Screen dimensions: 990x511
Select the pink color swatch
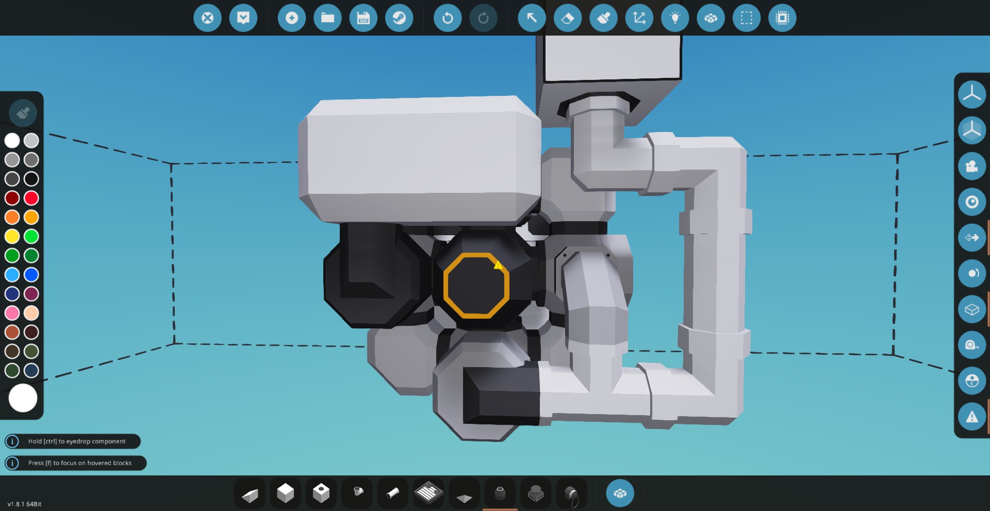12,312
